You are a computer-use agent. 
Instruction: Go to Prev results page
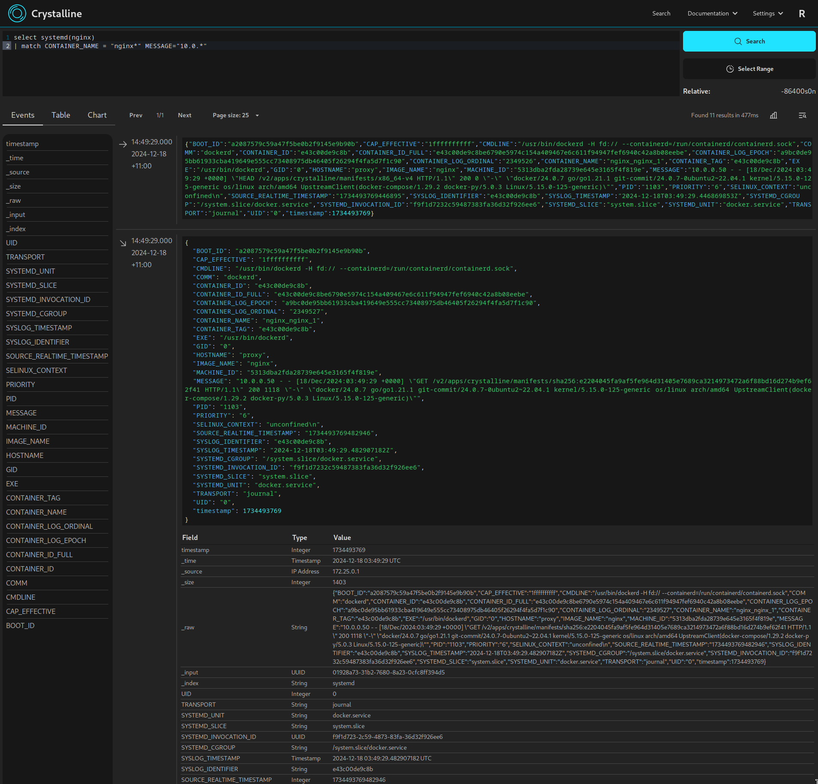point(136,115)
